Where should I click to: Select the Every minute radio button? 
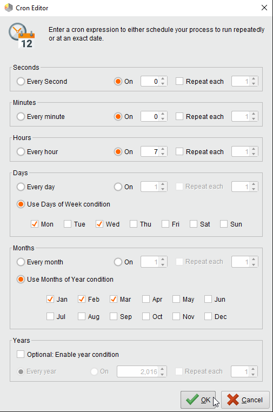tap(21, 116)
